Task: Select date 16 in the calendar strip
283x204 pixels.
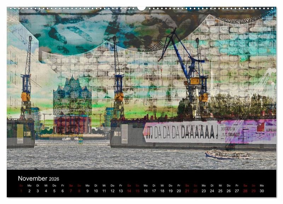Action: coord(146,191)
